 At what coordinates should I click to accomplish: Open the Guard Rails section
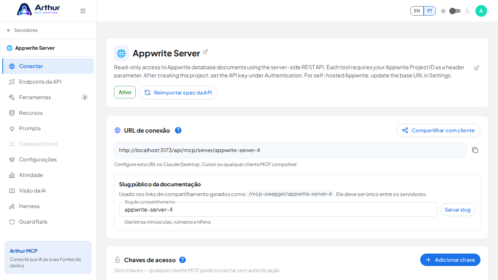tap(48, 222)
